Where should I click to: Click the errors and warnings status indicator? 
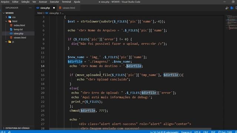click(3, 132)
